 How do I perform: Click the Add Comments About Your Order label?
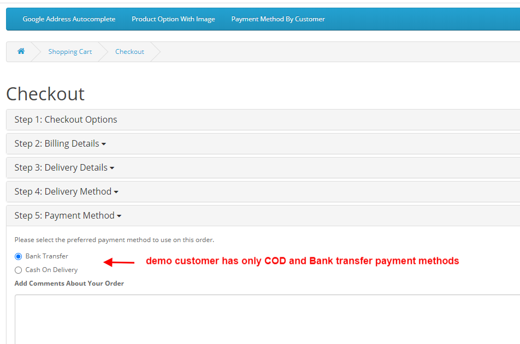tap(69, 283)
